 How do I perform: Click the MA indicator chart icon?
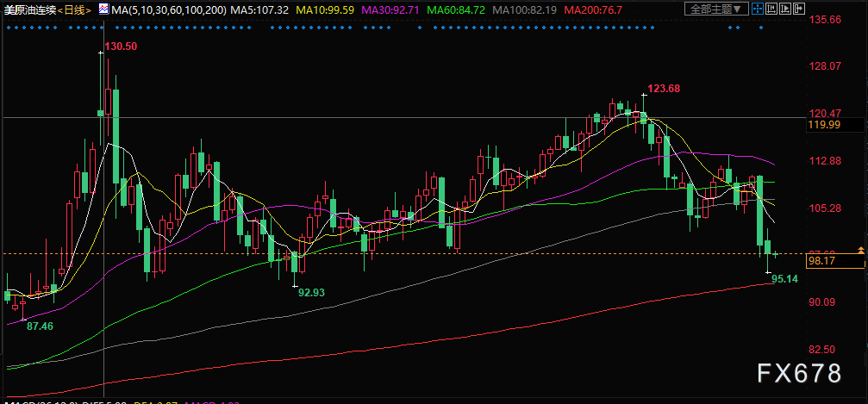click(104, 9)
